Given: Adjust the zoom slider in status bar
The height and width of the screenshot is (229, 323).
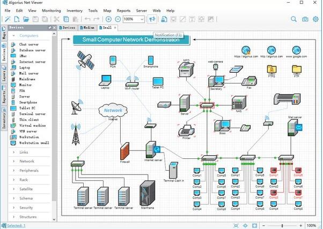Looking at the screenshot, I should pos(282,225).
